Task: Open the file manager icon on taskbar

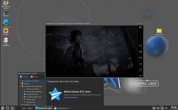Action: click(x=13, y=108)
